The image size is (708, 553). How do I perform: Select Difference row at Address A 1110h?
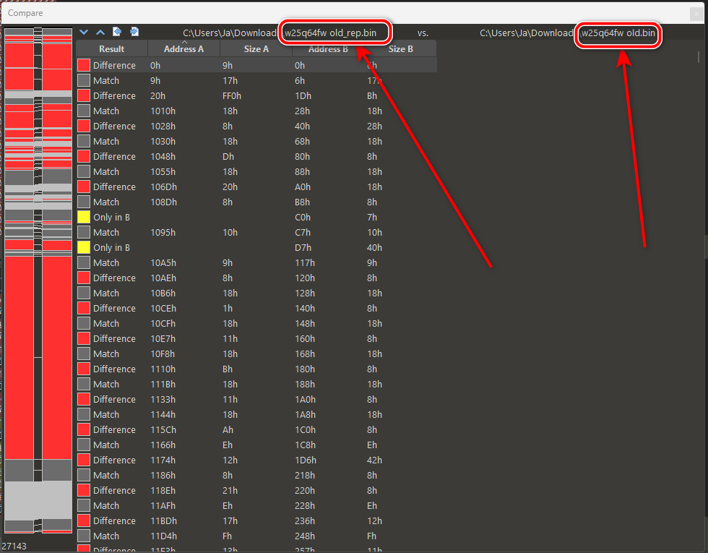tap(256, 369)
